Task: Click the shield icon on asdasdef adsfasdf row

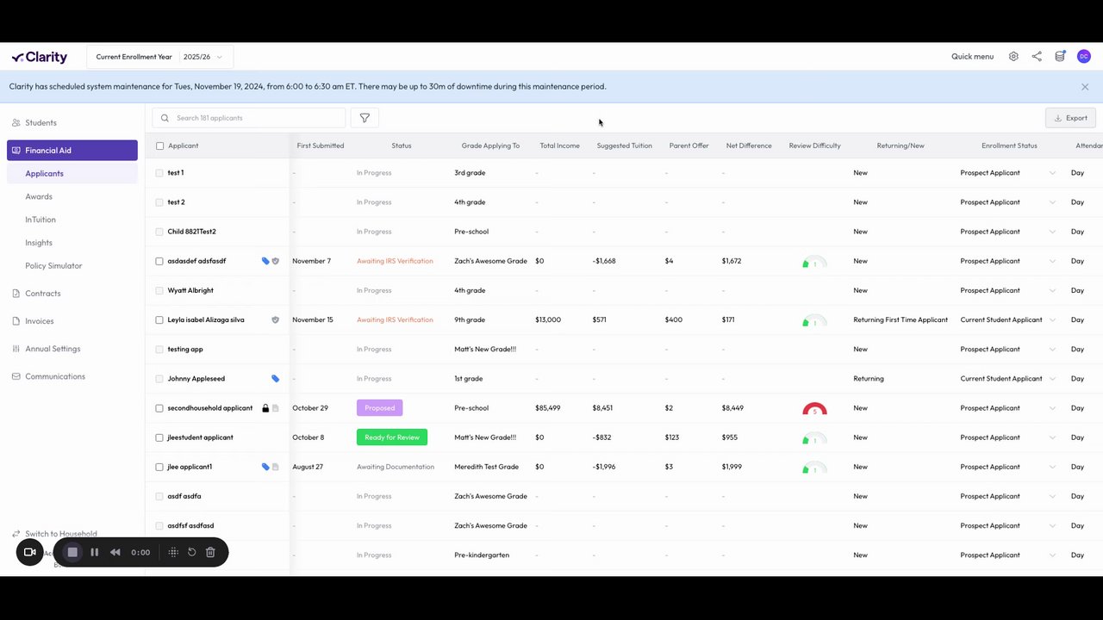Action: tap(276, 261)
